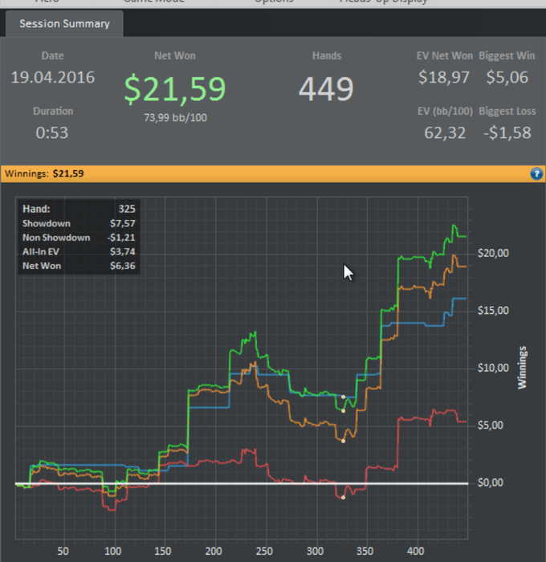
Task: Click the Duration value 0:53
Action: click(x=52, y=133)
